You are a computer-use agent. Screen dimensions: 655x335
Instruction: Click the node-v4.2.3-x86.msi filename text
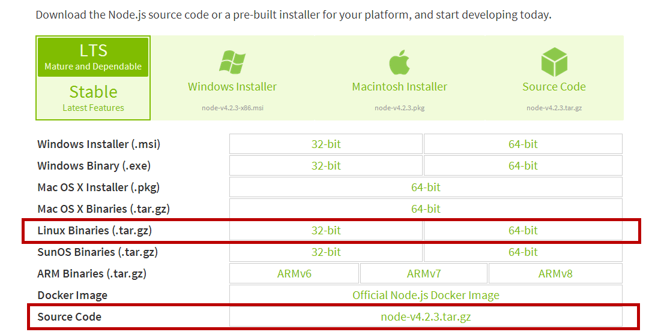(x=232, y=108)
